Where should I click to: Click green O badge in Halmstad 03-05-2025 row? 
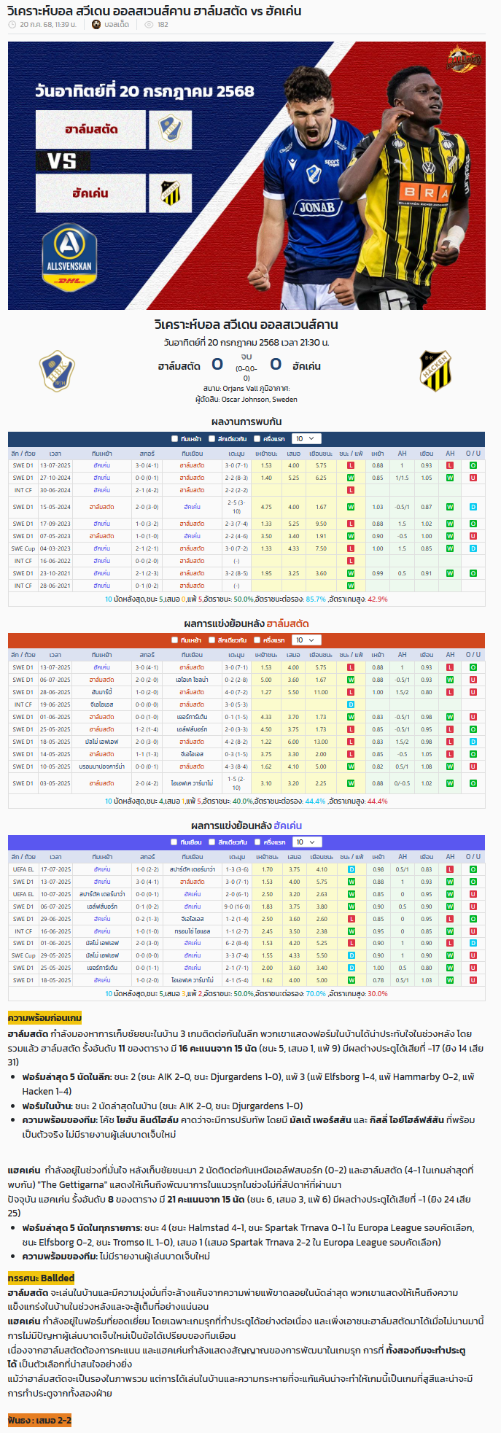473,783
